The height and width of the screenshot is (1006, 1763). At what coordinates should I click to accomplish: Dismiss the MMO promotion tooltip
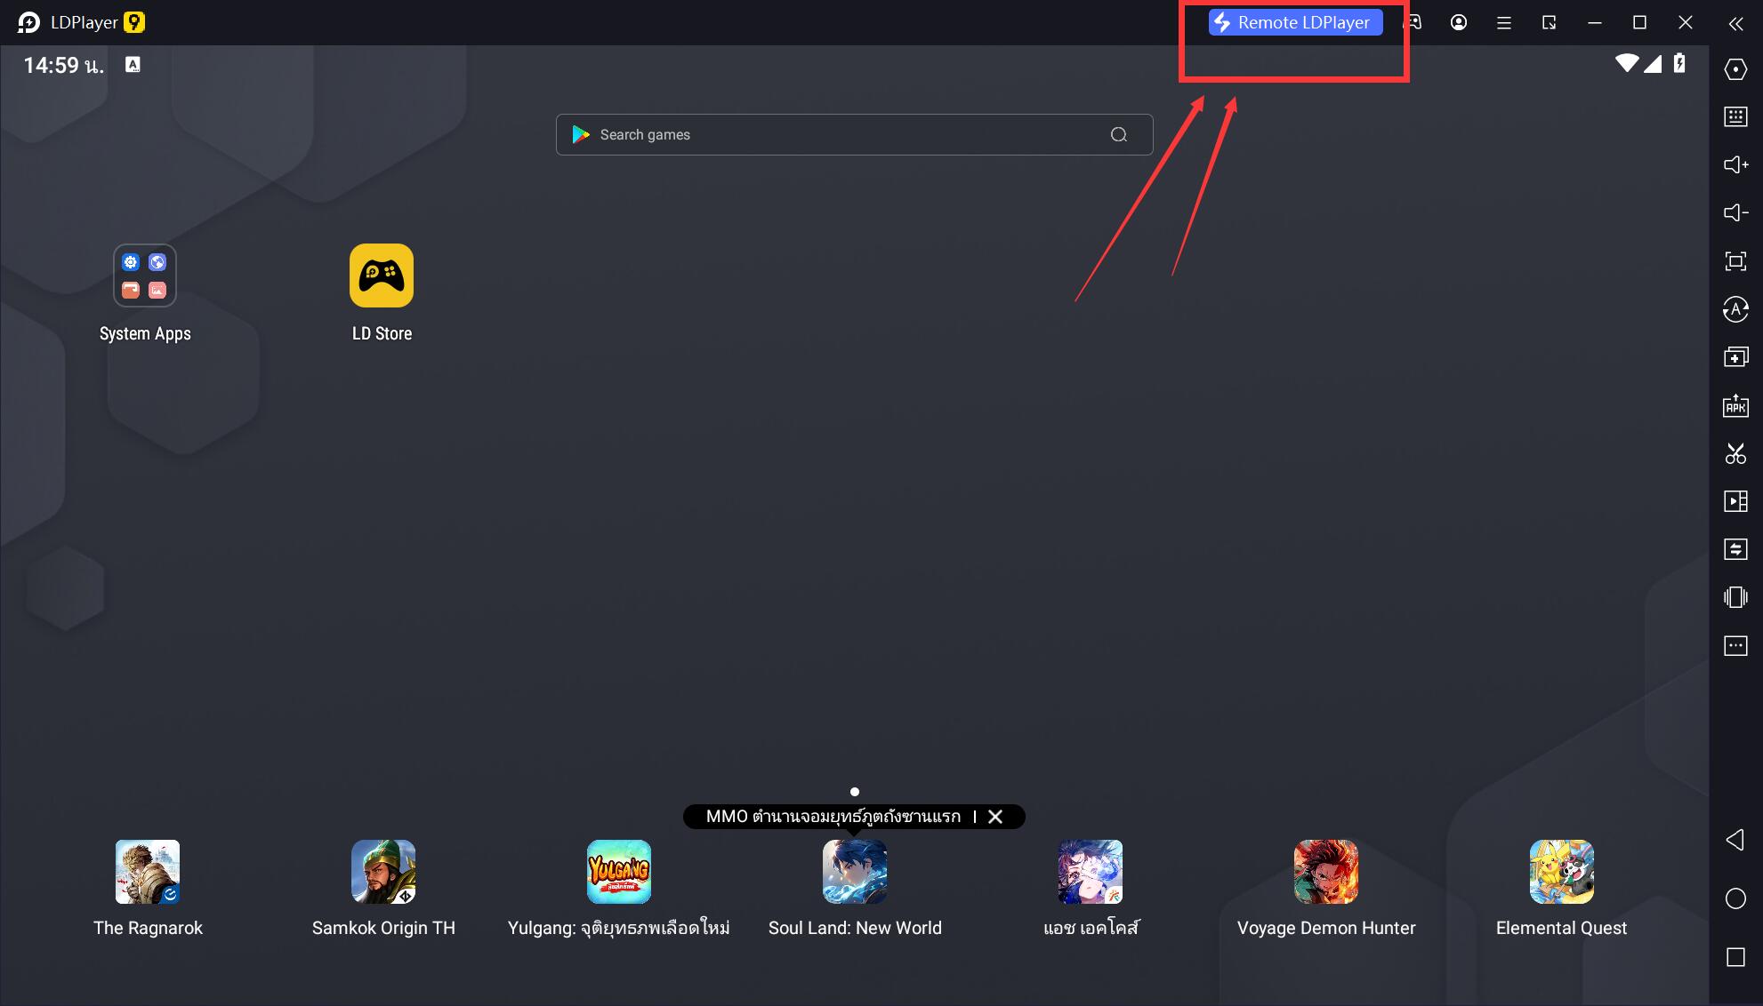(x=995, y=817)
